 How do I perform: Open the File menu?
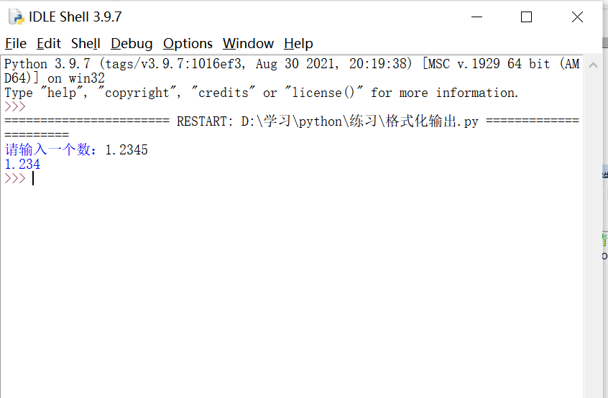point(16,43)
